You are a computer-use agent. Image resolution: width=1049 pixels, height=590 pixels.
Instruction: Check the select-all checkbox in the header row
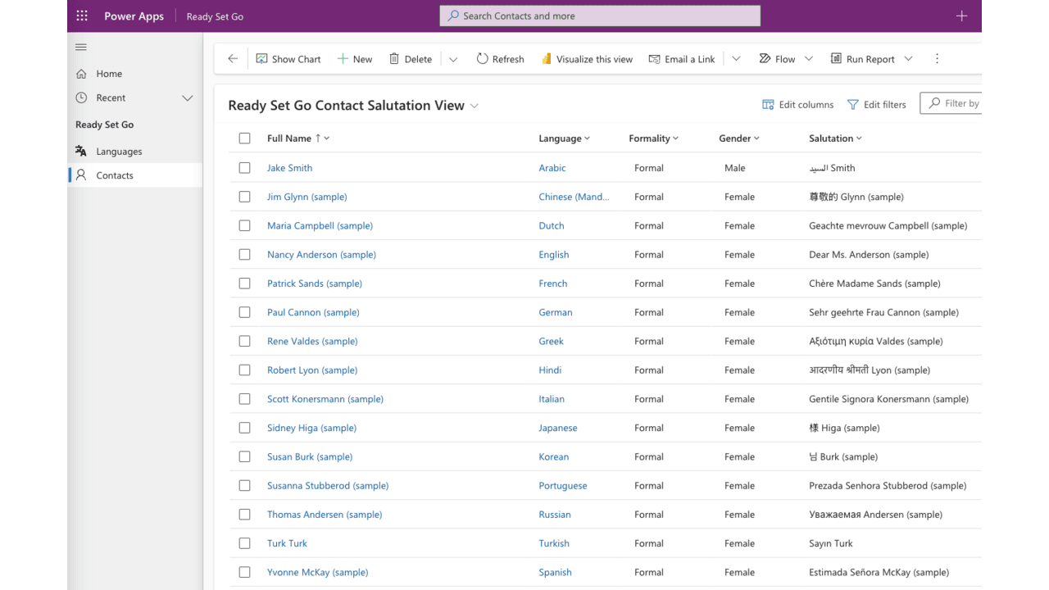click(244, 138)
